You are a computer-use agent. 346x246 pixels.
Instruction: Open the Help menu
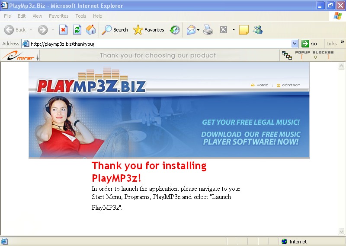[x=98, y=16]
